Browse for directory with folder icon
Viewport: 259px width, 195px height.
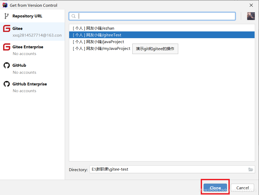pos(250,169)
